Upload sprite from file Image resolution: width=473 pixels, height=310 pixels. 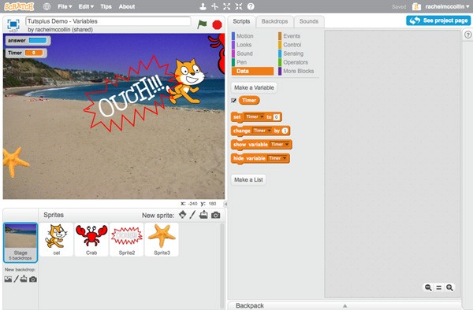coord(203,215)
